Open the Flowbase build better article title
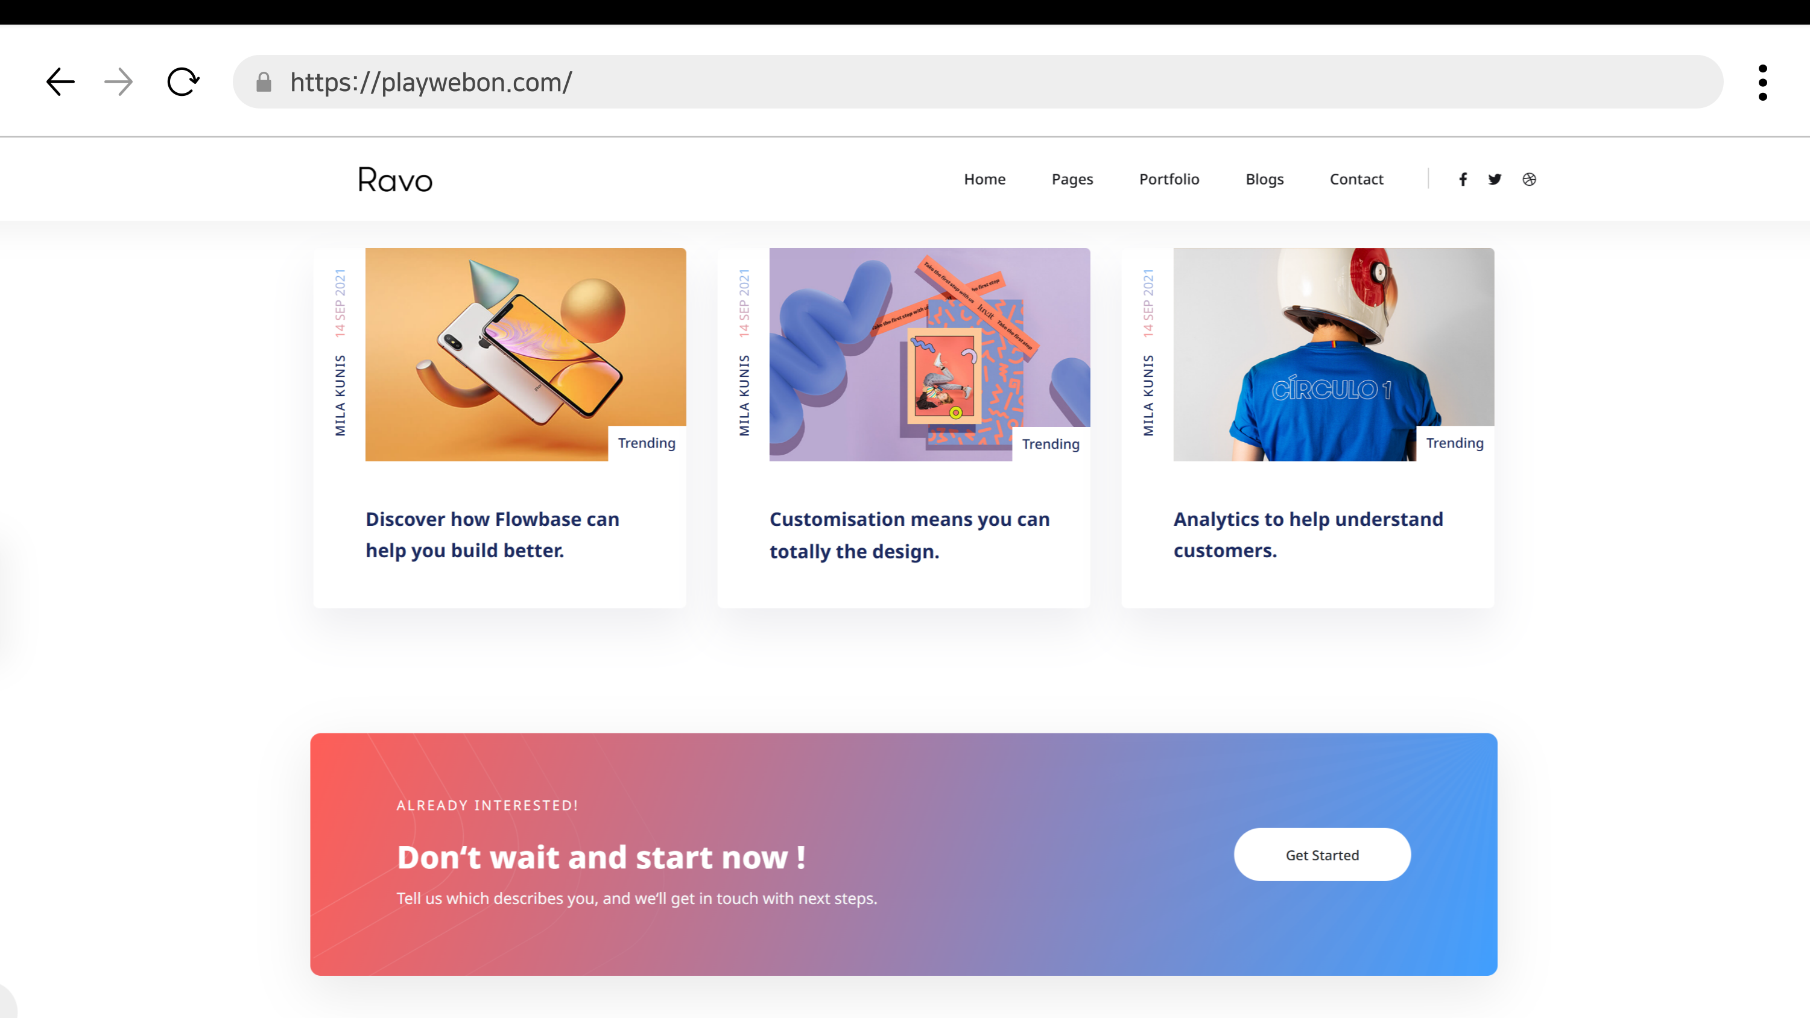Image resolution: width=1810 pixels, height=1018 pixels. [x=492, y=535]
